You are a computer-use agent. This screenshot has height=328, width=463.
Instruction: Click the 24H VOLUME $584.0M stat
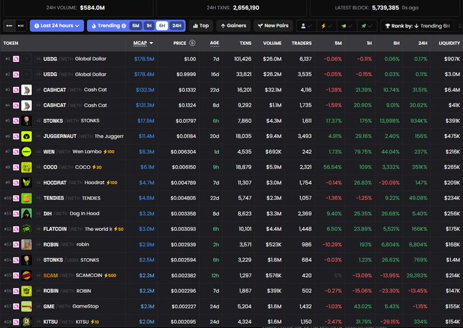point(76,7)
